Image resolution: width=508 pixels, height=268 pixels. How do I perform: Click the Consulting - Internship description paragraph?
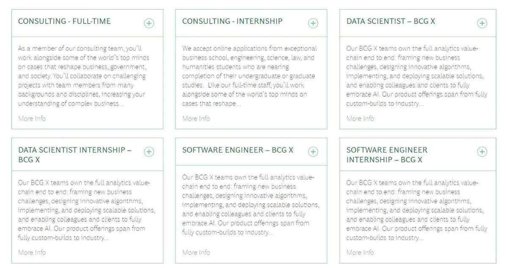click(249, 76)
